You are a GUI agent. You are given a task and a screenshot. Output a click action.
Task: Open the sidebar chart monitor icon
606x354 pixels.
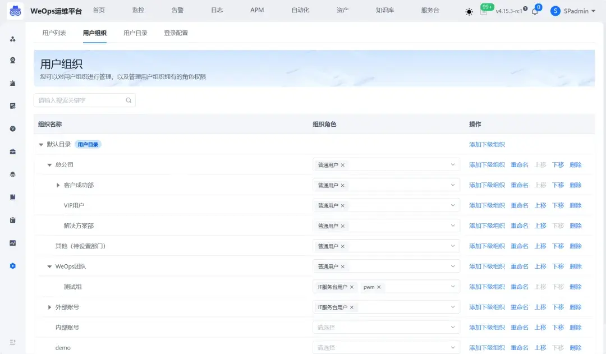[x=13, y=243]
